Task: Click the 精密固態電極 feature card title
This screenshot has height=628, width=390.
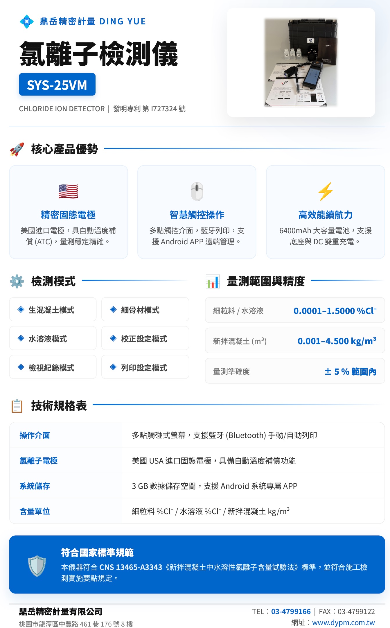Action: 68,215
